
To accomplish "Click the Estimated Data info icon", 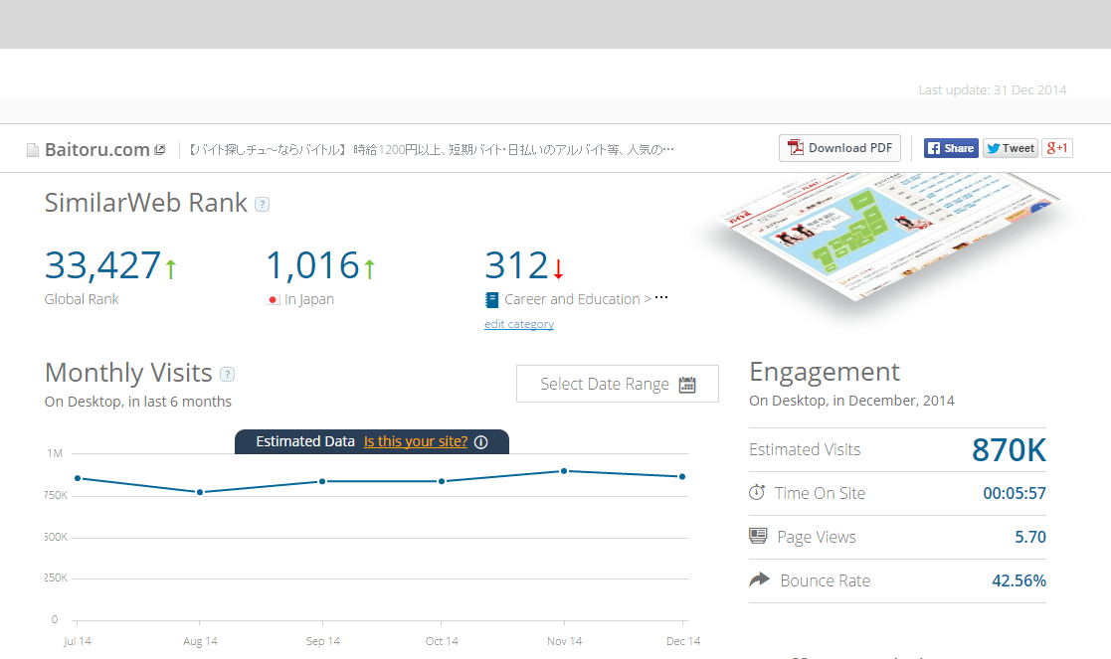I will (481, 442).
